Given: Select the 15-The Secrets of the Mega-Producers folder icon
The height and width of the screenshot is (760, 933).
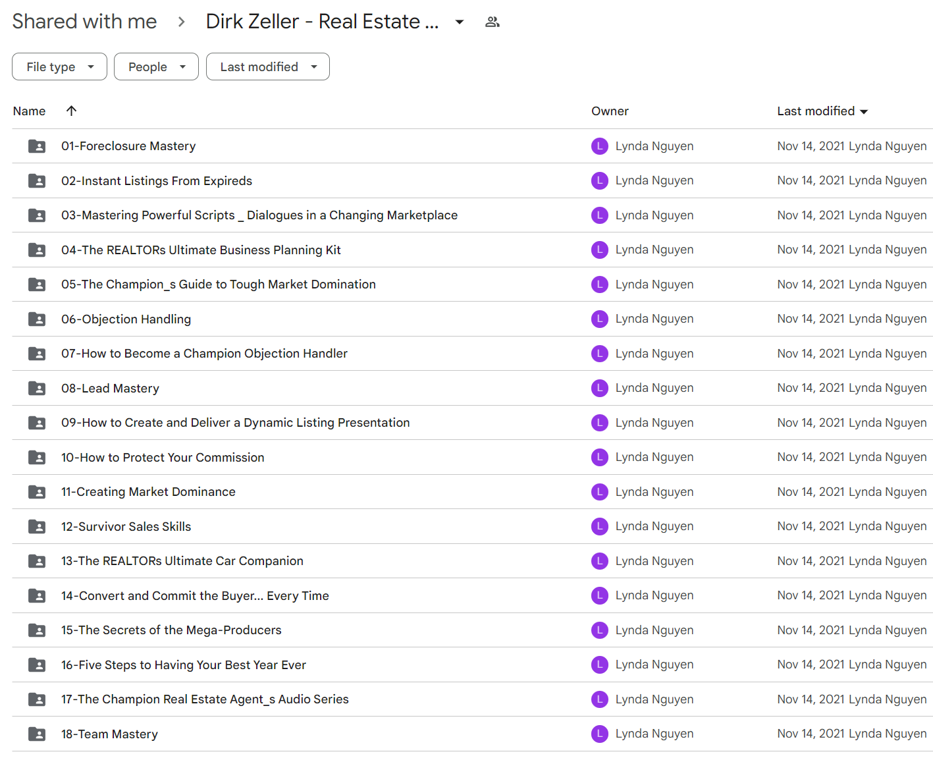Looking at the screenshot, I should pyautogui.click(x=37, y=630).
